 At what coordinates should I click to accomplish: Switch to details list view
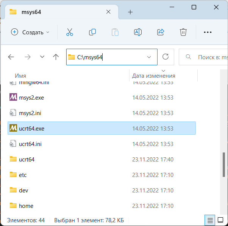tap(210, 220)
